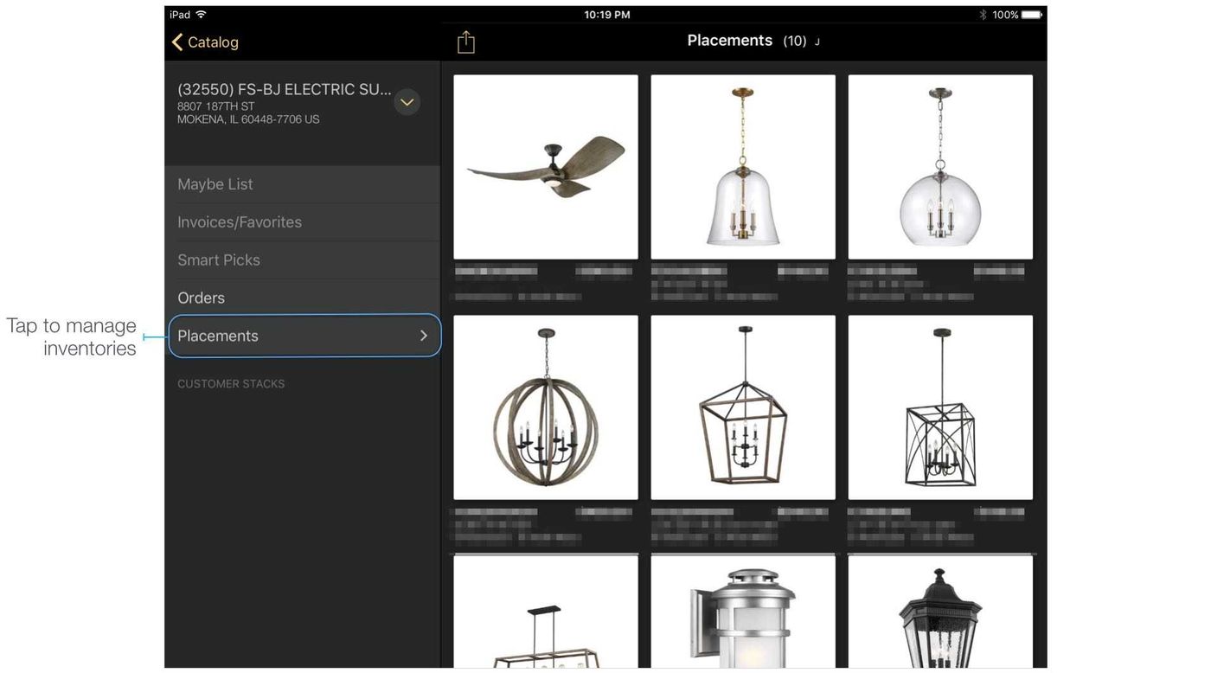The height and width of the screenshot is (673, 1211).
Task: Tap the Wi-Fi icon in the status bar
Action: click(x=202, y=15)
